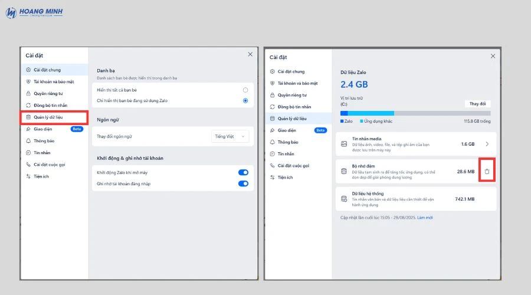This screenshot has width=531, height=295.
Task: Click the storage usage progress bar
Action: tap(415, 113)
